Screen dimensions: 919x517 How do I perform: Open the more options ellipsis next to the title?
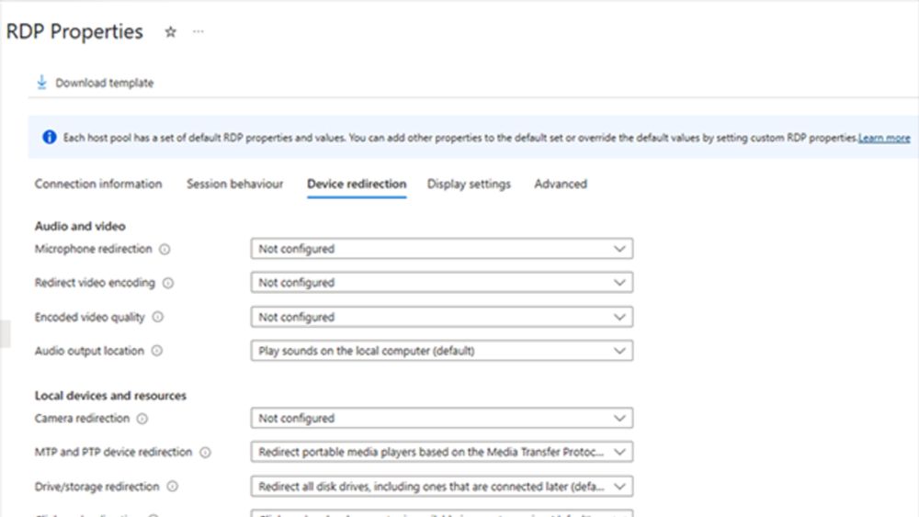[x=199, y=31]
